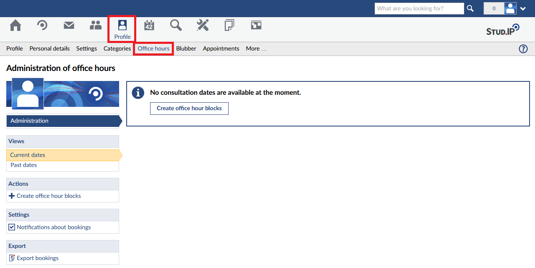This screenshot has width=535, height=268.
Task: Open the Community people icon
Action: pos(96,26)
